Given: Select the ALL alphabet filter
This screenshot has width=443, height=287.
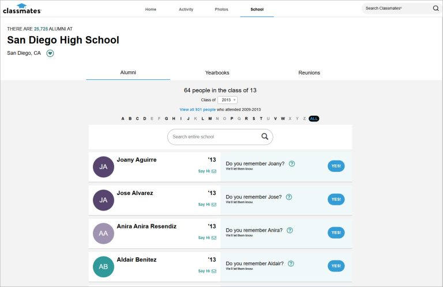Looking at the screenshot, I should coord(314,119).
